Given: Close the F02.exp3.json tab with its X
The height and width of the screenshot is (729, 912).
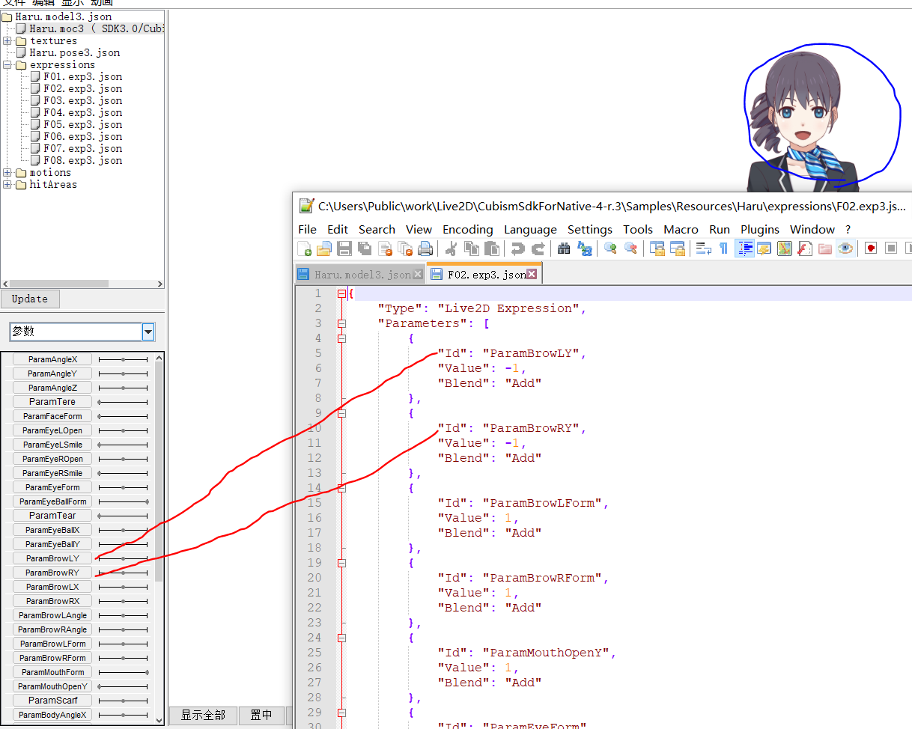Looking at the screenshot, I should [x=532, y=275].
